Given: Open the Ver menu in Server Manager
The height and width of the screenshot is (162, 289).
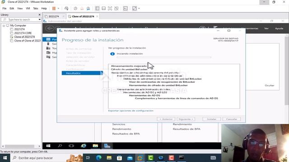Looking at the screenshot, I should (x=266, y=28).
